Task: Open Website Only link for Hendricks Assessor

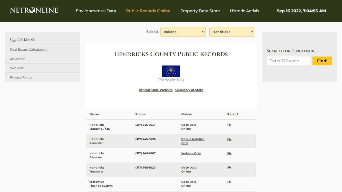Action: (191, 153)
